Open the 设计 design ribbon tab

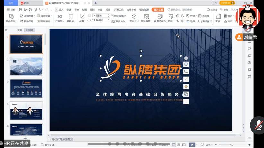point(69,10)
